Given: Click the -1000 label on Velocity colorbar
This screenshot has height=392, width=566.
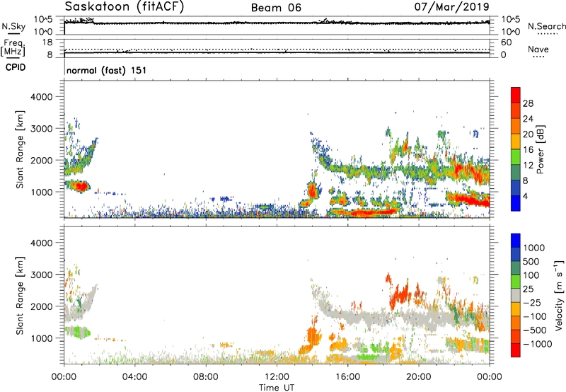Looking at the screenshot, I should (538, 344).
